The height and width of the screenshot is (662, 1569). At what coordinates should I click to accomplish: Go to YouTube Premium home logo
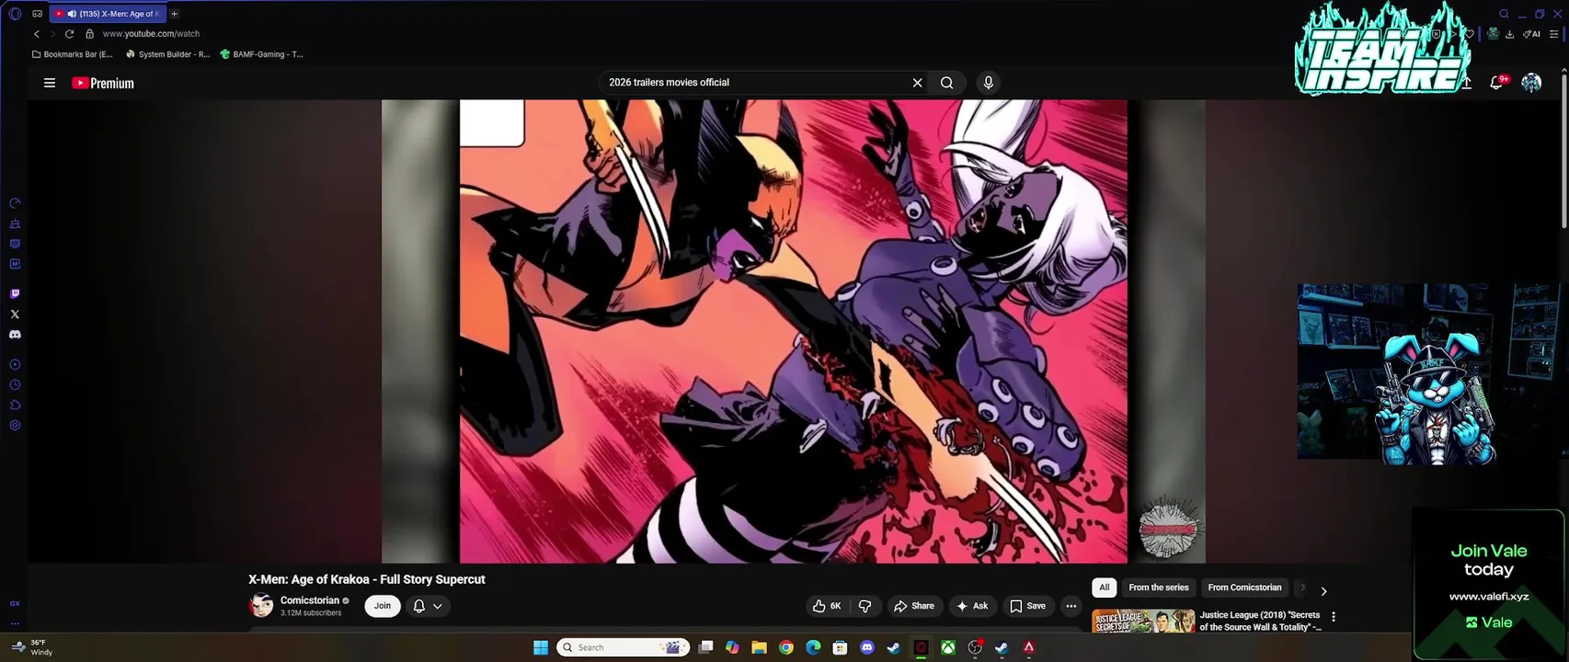point(103,83)
